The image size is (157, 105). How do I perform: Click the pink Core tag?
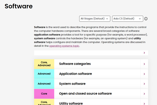pyautogui.click(x=44, y=94)
